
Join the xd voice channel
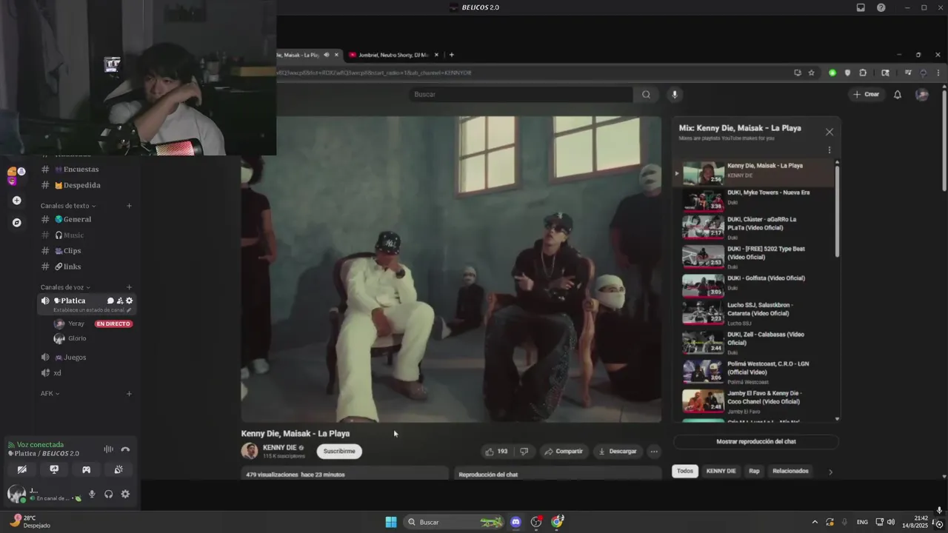pos(87,373)
